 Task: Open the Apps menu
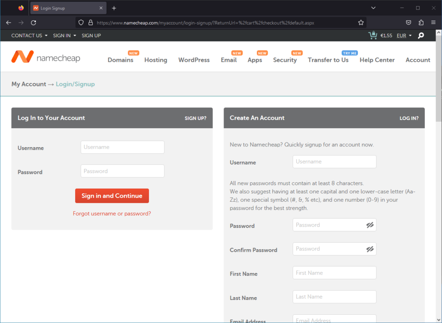(255, 60)
